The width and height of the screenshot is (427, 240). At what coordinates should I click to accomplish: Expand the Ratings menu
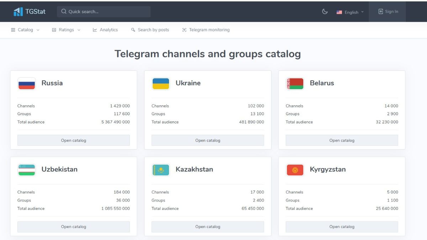point(66,30)
